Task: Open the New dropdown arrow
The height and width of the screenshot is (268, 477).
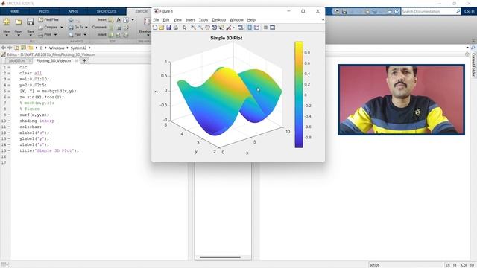Action: pyautogui.click(x=7, y=35)
